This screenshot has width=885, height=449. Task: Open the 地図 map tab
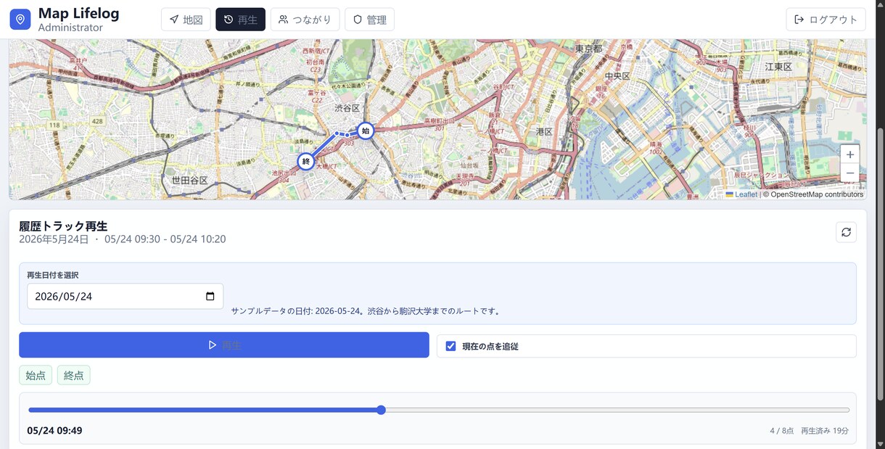[186, 20]
